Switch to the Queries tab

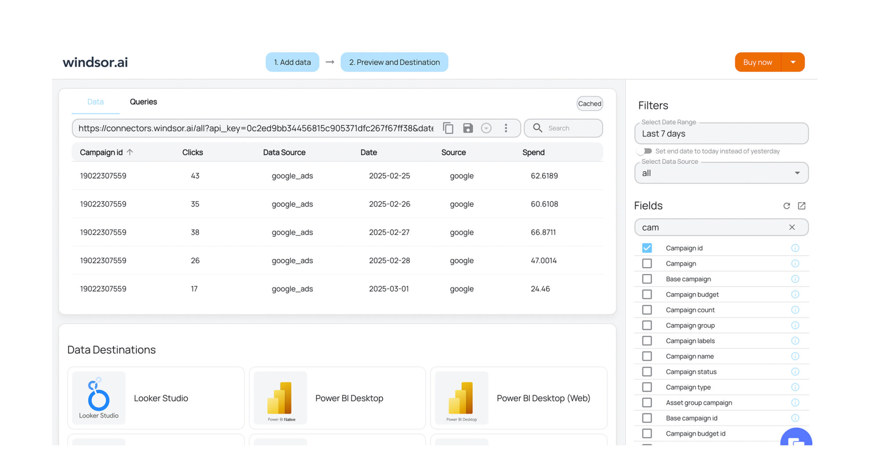(143, 102)
